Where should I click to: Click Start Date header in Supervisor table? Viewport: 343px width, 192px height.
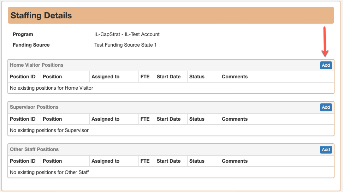click(168, 119)
